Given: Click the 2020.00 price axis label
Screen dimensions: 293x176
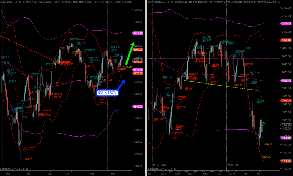Looking at the screenshot, I should [x=287, y=72].
